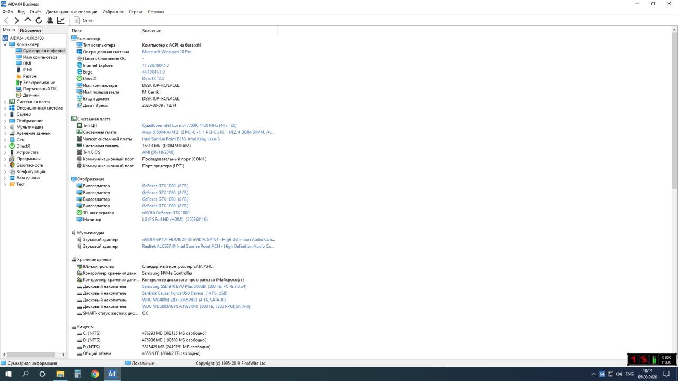Expand the DirectX tree node
Image resolution: width=678 pixels, height=381 pixels.
point(5,146)
